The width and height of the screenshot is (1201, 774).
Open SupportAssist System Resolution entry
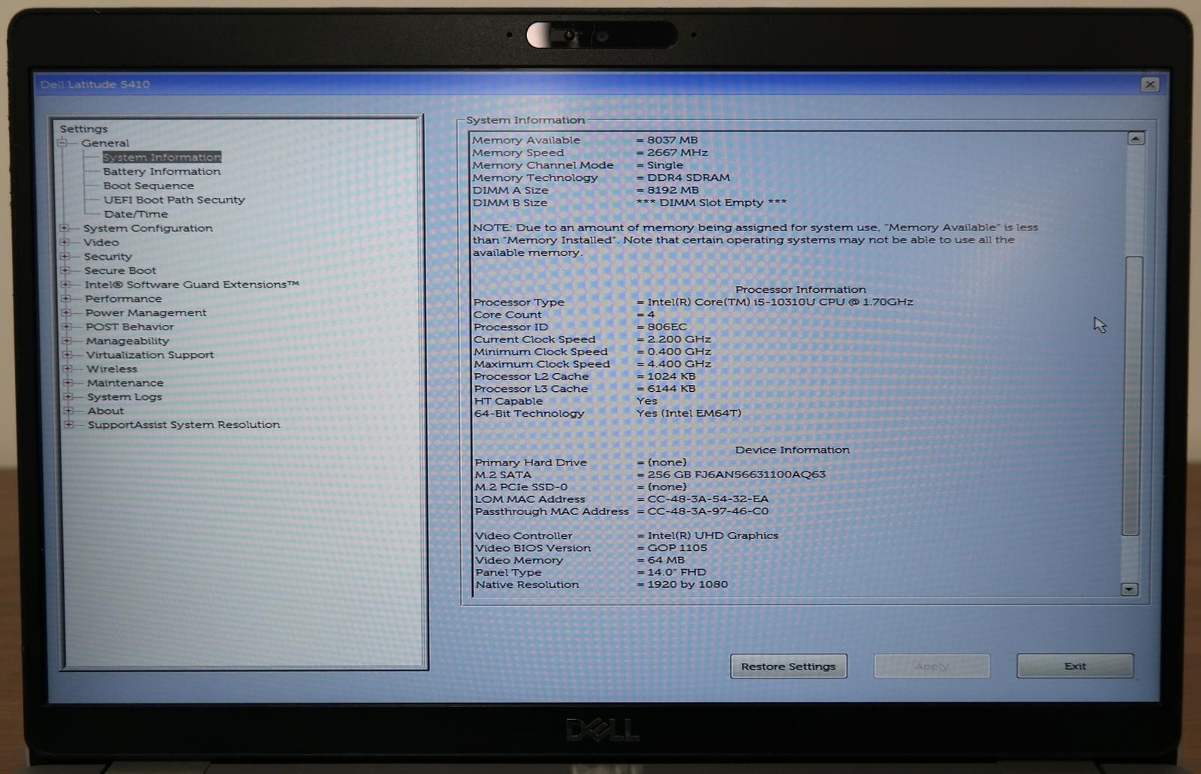click(183, 424)
